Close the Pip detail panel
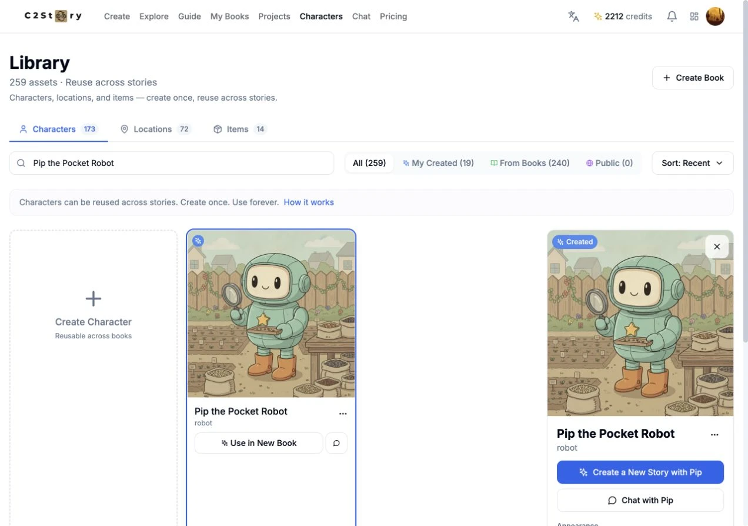Image resolution: width=748 pixels, height=526 pixels. pos(717,247)
